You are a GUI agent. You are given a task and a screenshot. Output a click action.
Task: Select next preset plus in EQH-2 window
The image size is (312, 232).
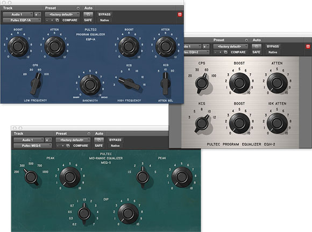pyautogui.click(x=220, y=52)
